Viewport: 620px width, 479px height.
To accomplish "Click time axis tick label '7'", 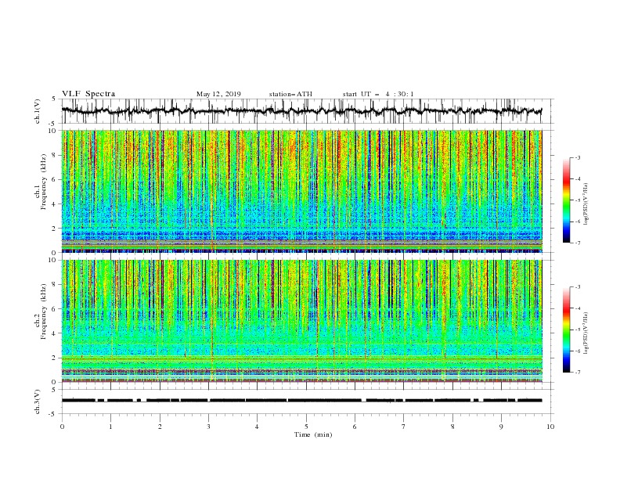I will click(x=404, y=427).
